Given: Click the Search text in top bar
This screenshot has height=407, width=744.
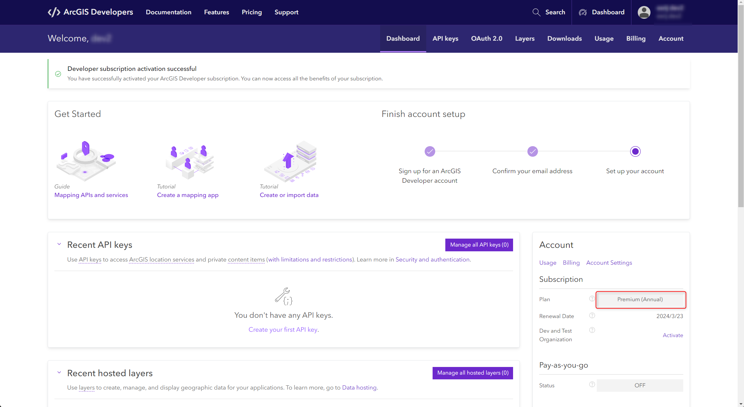Looking at the screenshot, I should [555, 12].
